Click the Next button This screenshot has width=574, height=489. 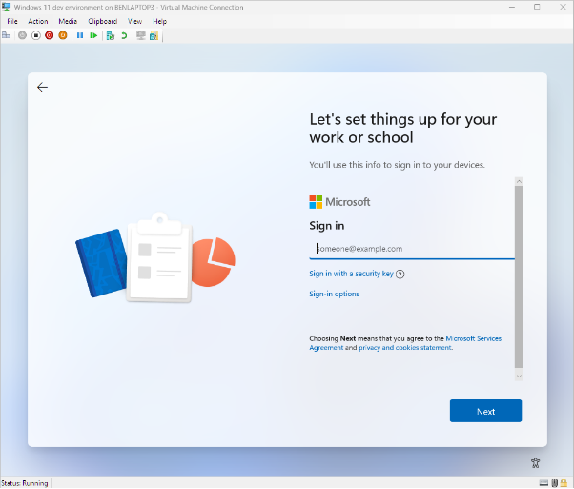tap(485, 411)
